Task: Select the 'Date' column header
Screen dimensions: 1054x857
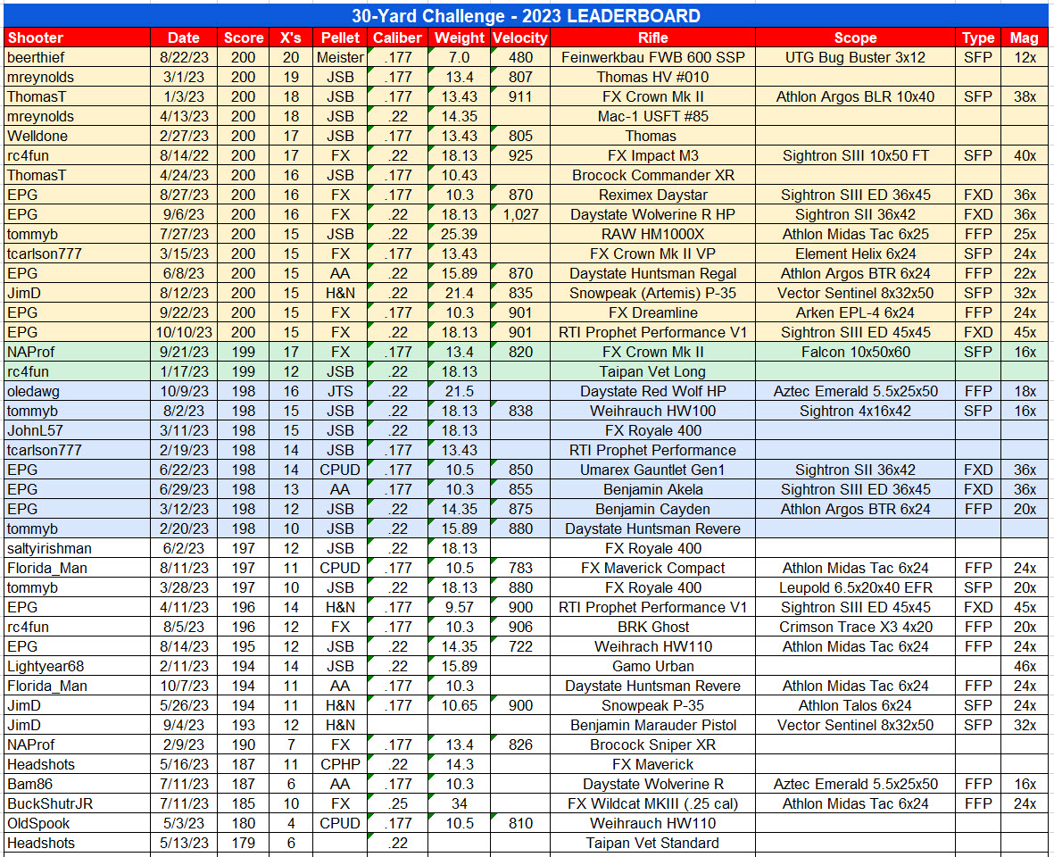Action: 184,37
